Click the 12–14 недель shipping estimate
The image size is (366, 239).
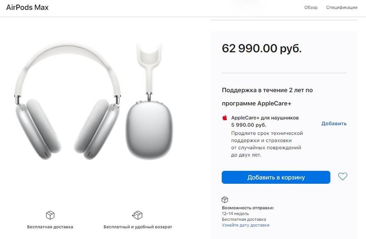235,213
